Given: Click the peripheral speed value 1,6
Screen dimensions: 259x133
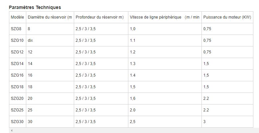Looking at the screenshot, I should (133, 99).
